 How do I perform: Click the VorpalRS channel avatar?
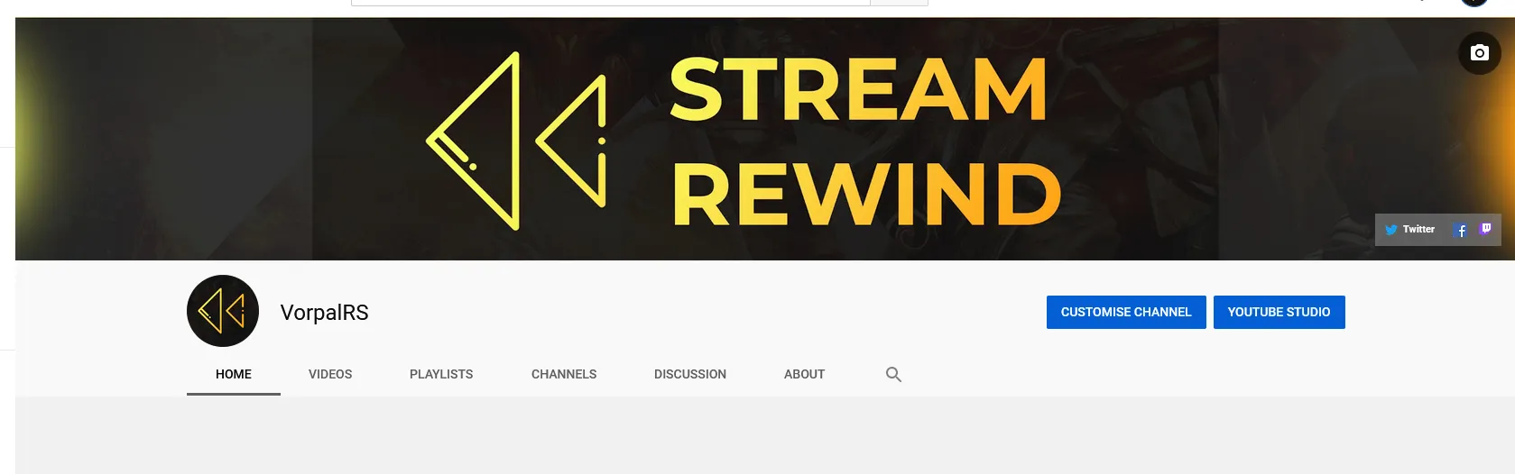[x=223, y=311]
